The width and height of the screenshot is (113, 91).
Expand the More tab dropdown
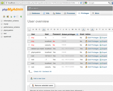click(x=96, y=13)
